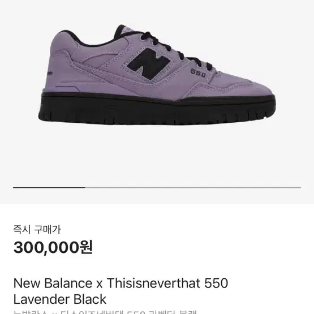Click the far right end of the carousel indicator
The width and height of the screenshot is (314, 314).
(299, 188)
